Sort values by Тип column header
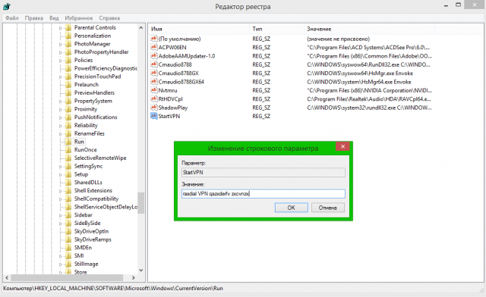 coord(276,29)
